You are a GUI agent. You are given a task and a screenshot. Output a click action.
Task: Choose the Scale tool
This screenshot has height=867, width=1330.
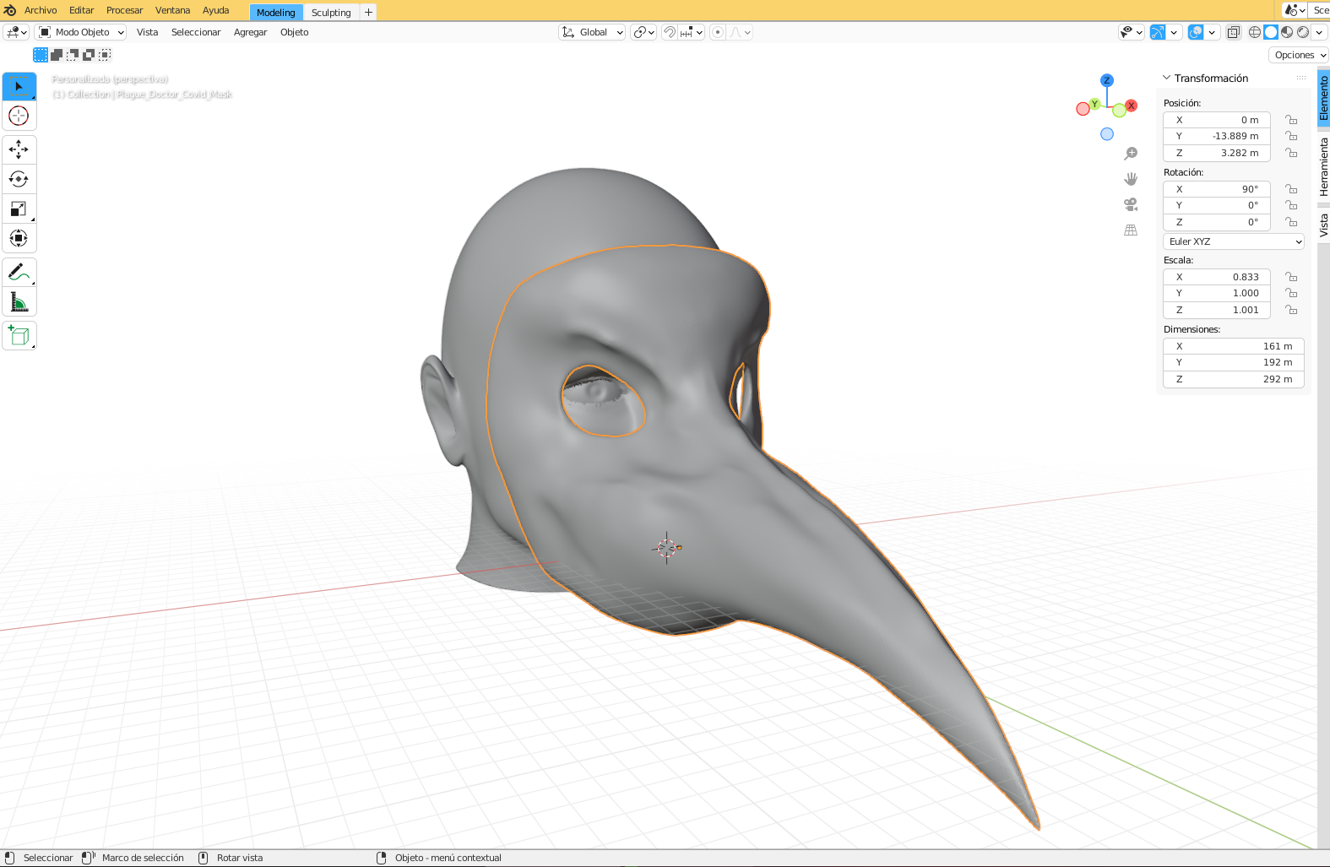click(x=19, y=209)
